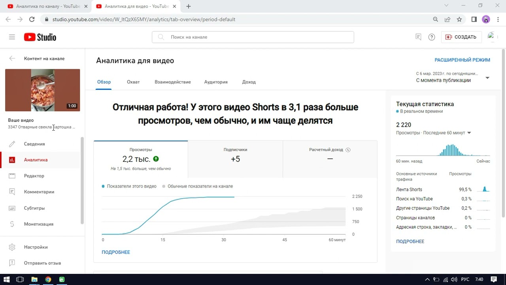Open Комментарии icon in sidebar
The image size is (506, 285).
12,192
